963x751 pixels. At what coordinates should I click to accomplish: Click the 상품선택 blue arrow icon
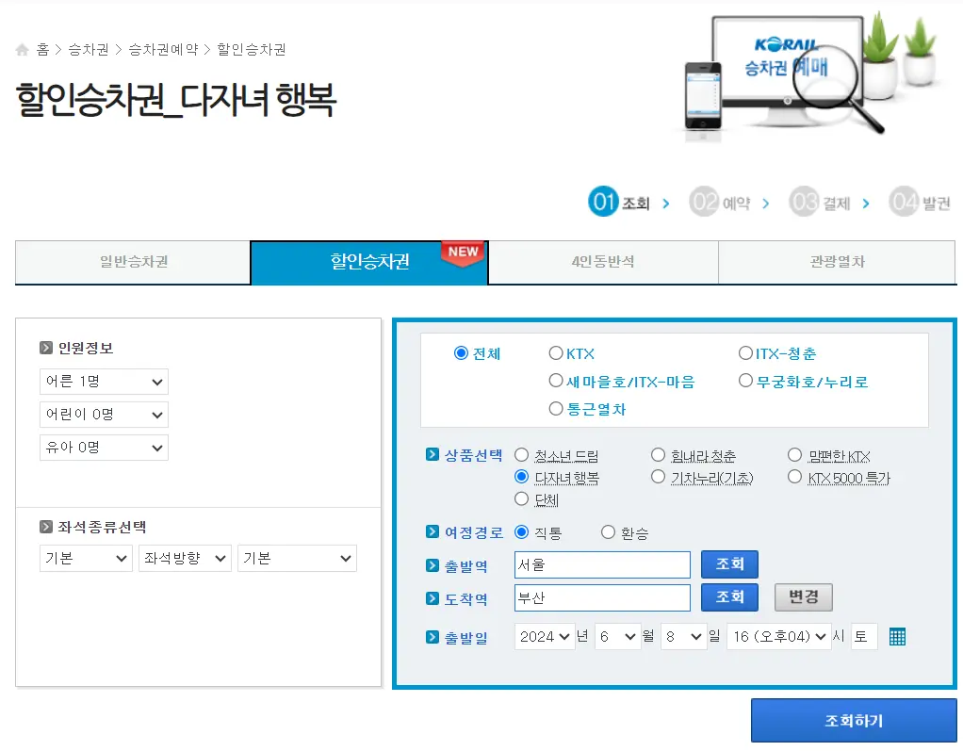433,454
